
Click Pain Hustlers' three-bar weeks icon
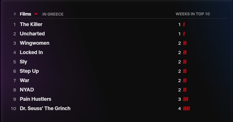186,99
